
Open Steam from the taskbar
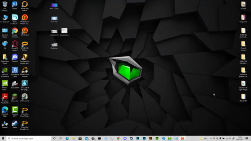[131, 138]
